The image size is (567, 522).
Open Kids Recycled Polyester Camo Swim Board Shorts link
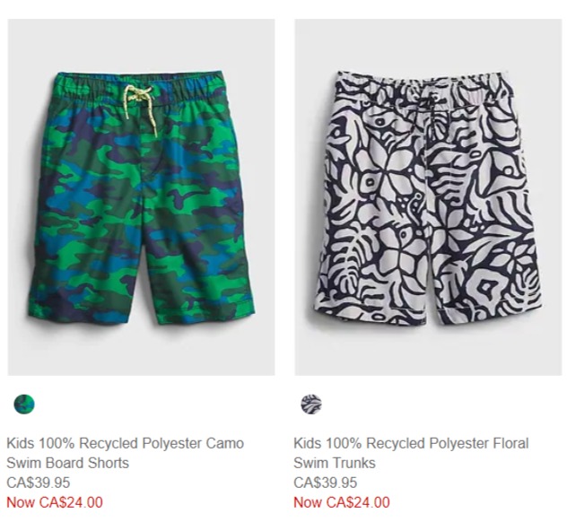click(x=125, y=453)
